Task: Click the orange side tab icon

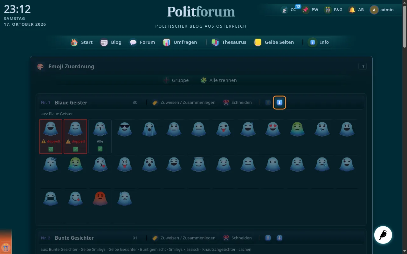Action: (x=6, y=247)
